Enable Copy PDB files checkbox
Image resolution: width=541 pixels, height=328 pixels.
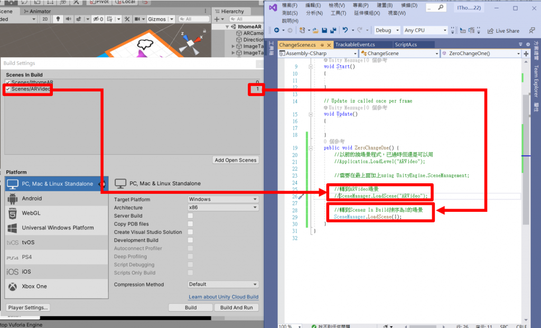pos(190,224)
